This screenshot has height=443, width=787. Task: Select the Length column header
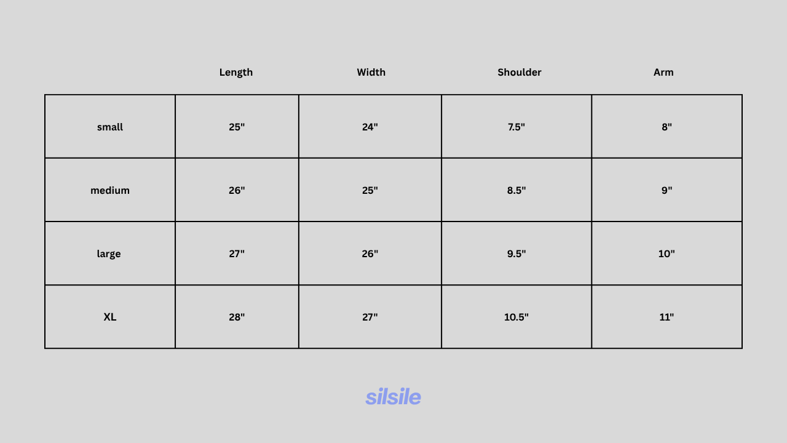[x=236, y=73]
